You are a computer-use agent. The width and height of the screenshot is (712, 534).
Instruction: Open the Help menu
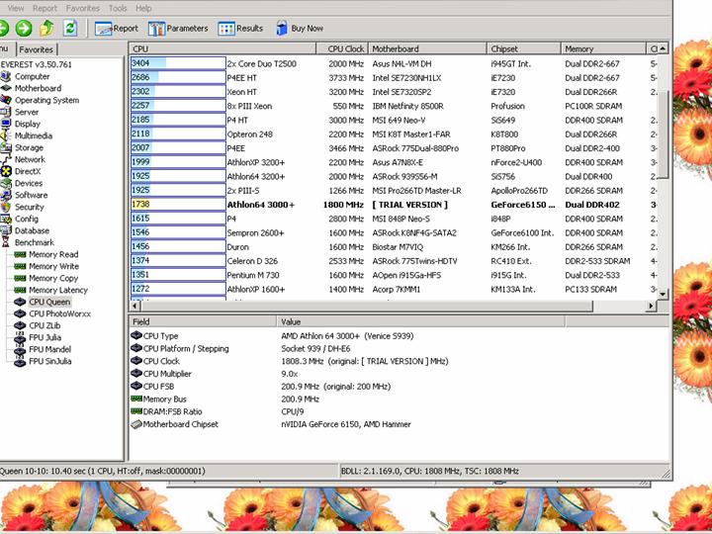pyautogui.click(x=143, y=8)
